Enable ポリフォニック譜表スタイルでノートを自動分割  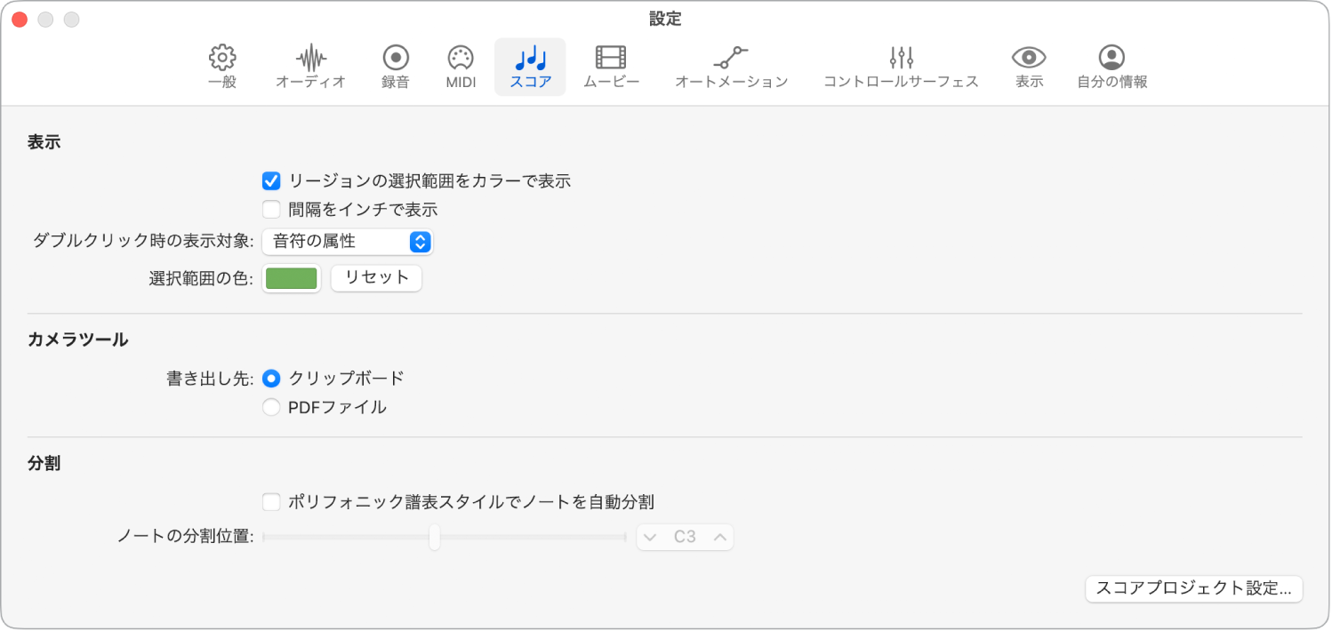coord(271,501)
